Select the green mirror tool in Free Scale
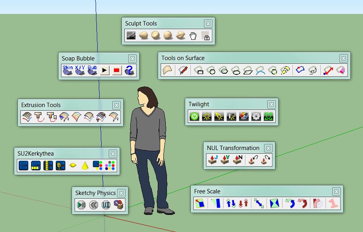Viewport: 363px width, 232px height. coord(274,203)
